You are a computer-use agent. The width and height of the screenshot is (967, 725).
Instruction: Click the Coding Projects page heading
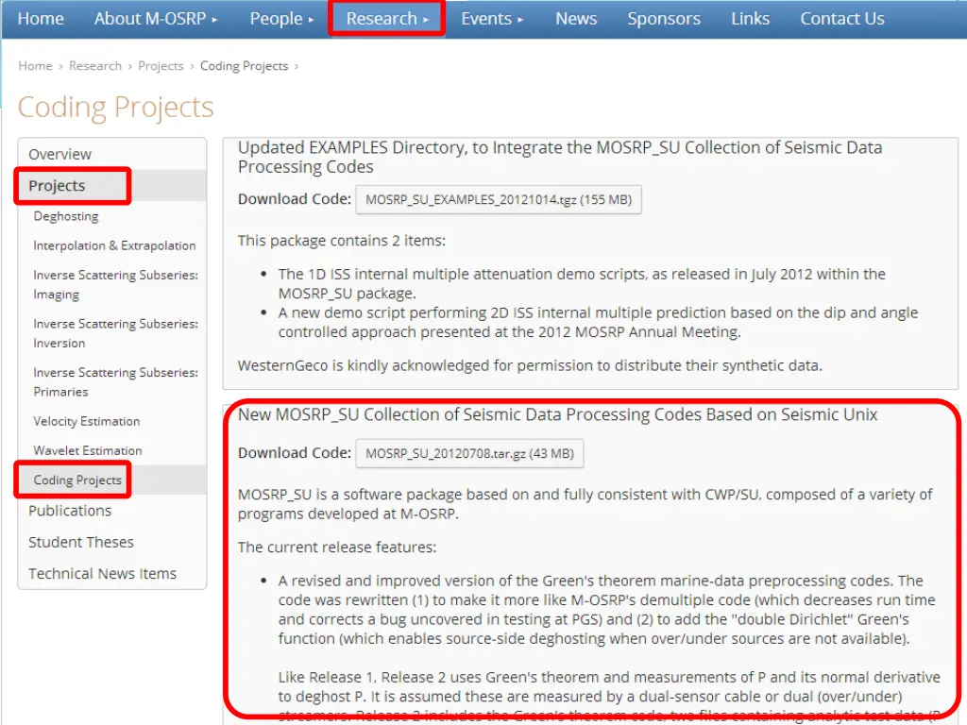[115, 108]
